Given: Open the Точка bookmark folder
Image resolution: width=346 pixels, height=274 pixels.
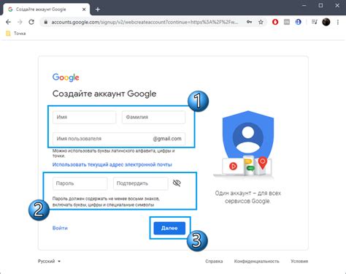Looking at the screenshot, I should click(x=15, y=34).
